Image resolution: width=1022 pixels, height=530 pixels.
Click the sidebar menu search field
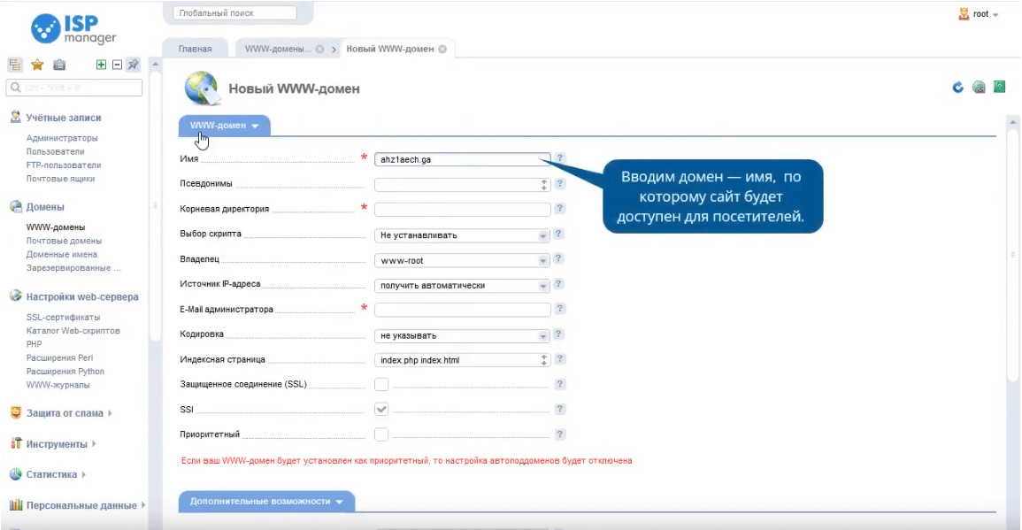74,88
